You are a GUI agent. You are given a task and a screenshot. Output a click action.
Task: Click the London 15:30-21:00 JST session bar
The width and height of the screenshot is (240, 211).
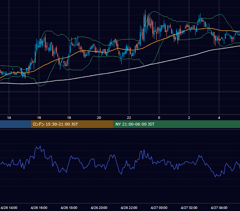pos(72,124)
